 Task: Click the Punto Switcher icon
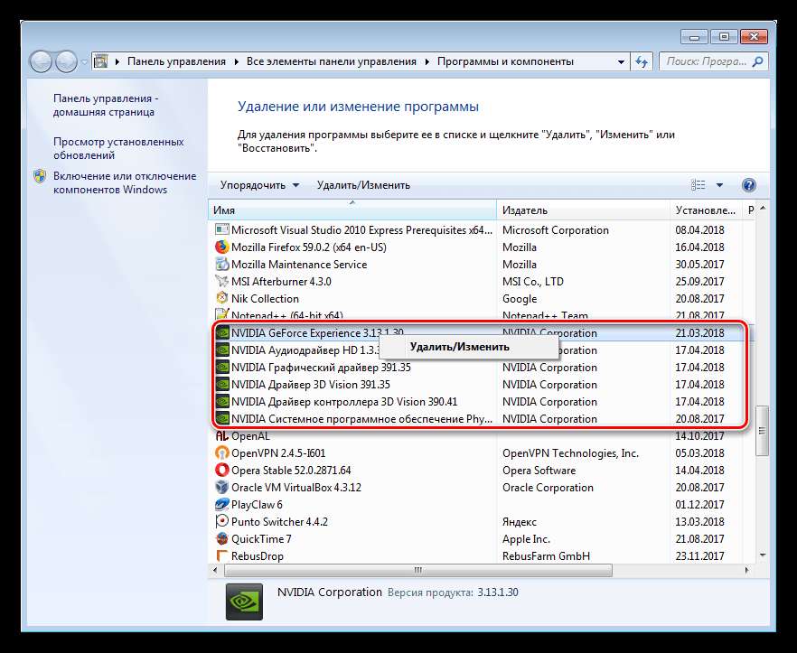click(x=222, y=521)
